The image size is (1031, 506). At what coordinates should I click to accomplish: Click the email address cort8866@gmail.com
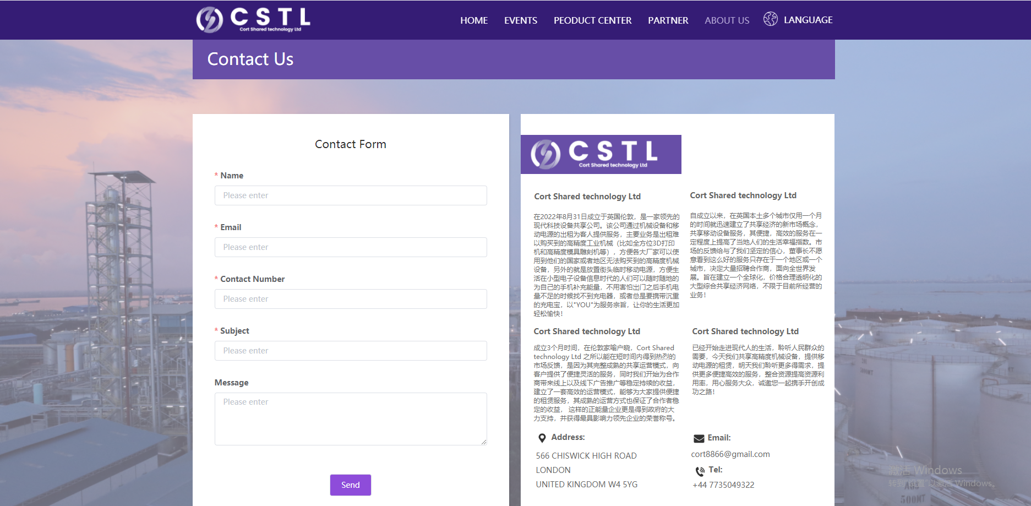[x=730, y=454]
